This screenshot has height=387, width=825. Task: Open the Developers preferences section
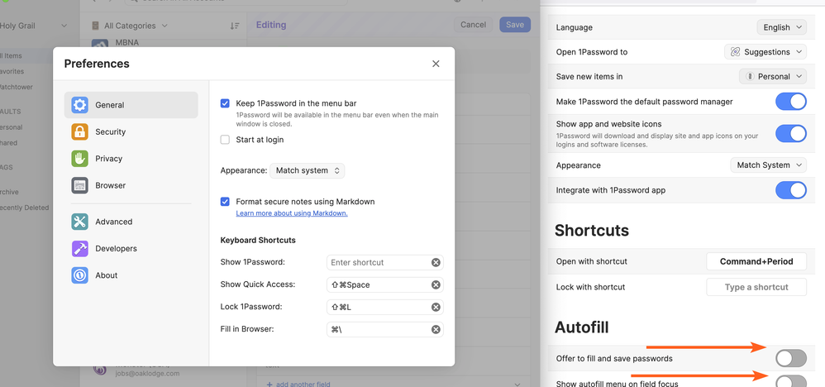[x=116, y=248]
